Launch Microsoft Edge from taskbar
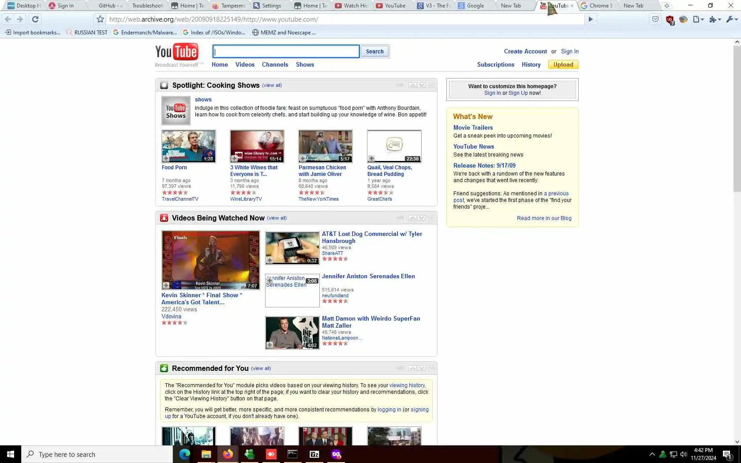 click(184, 454)
